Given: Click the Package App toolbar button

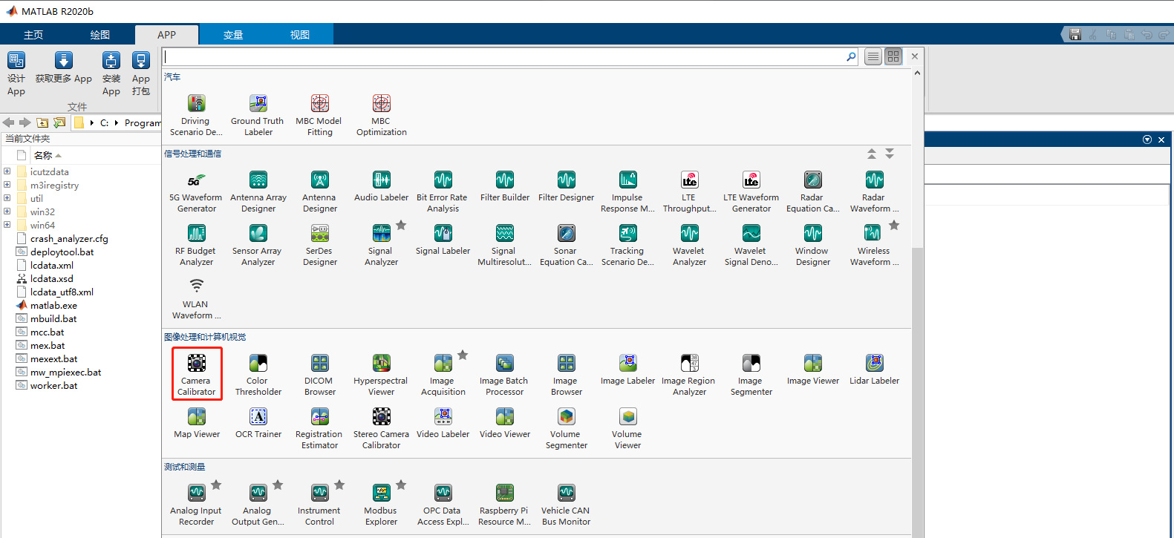Looking at the screenshot, I should tap(141, 73).
